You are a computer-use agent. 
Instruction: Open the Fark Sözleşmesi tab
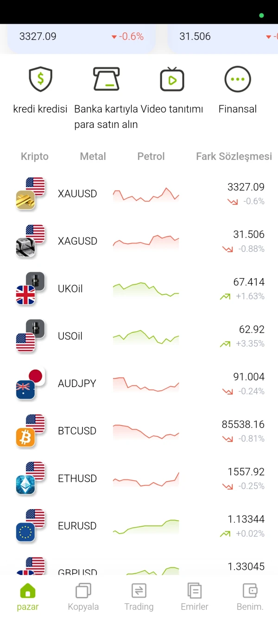[234, 157]
